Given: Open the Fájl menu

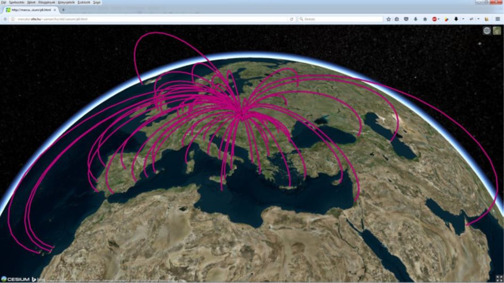Looking at the screenshot, I should pyautogui.click(x=3, y=2).
